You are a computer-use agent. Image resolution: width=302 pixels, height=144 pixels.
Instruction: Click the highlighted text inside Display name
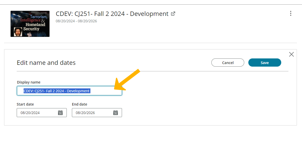click(57, 91)
